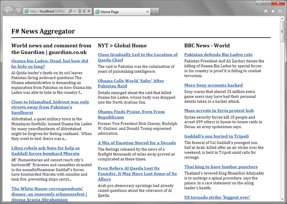Open 'US tornado strike biggest ever' link
Screen dimensions: 287x204
[x=217, y=197]
